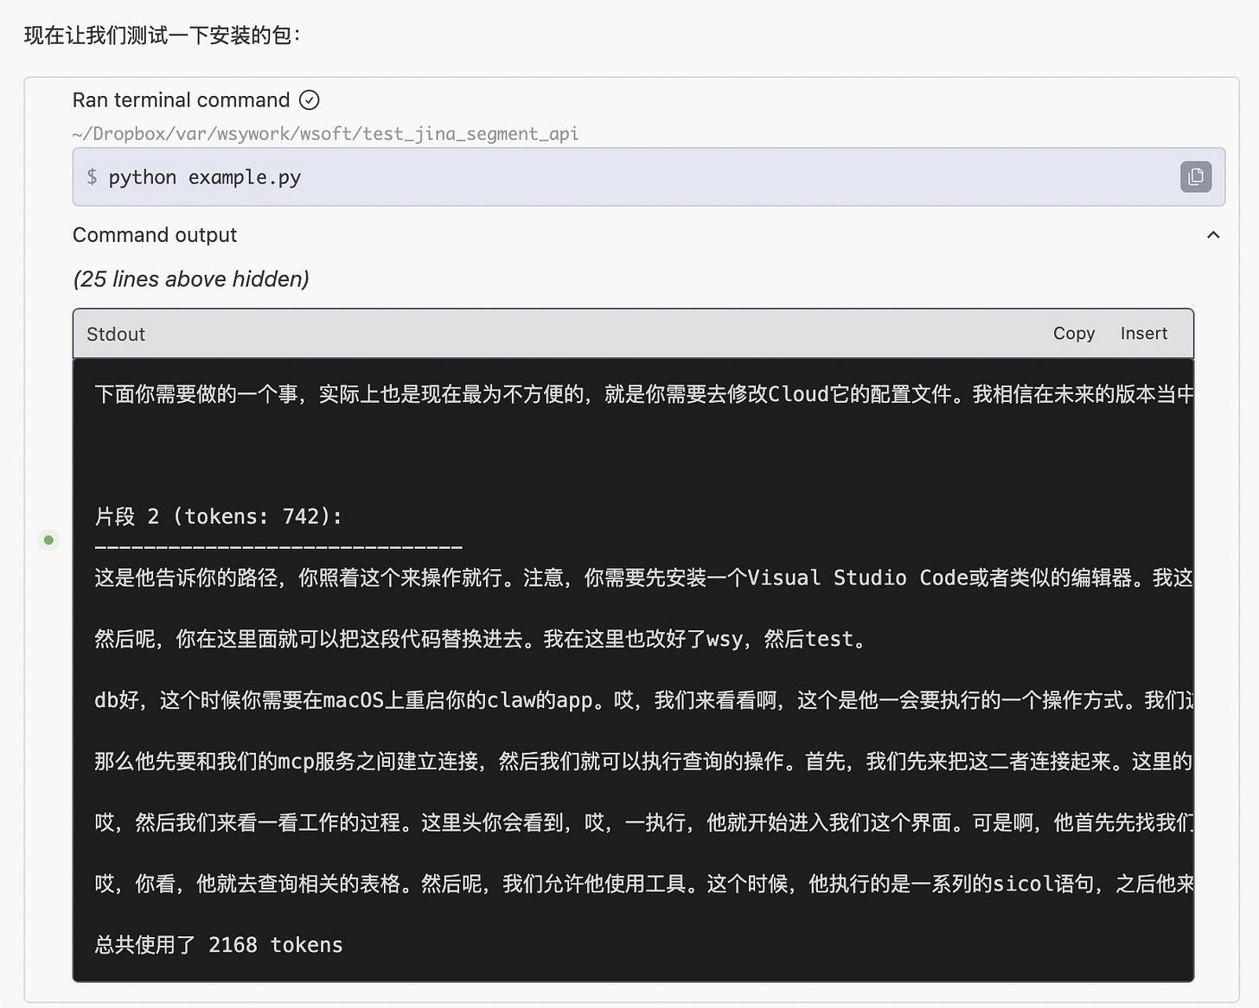Click the 总共使用了 2168 tokens line

click(x=217, y=944)
